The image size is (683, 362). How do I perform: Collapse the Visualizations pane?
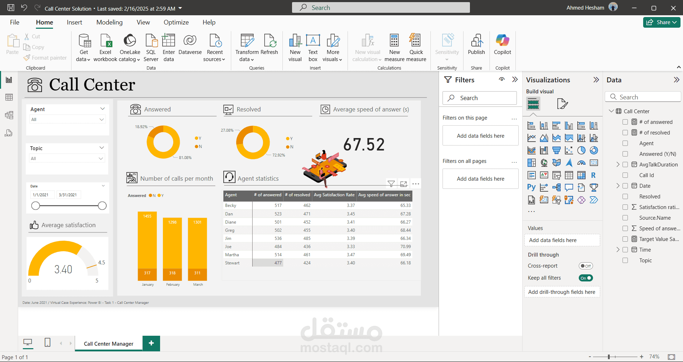(x=596, y=80)
